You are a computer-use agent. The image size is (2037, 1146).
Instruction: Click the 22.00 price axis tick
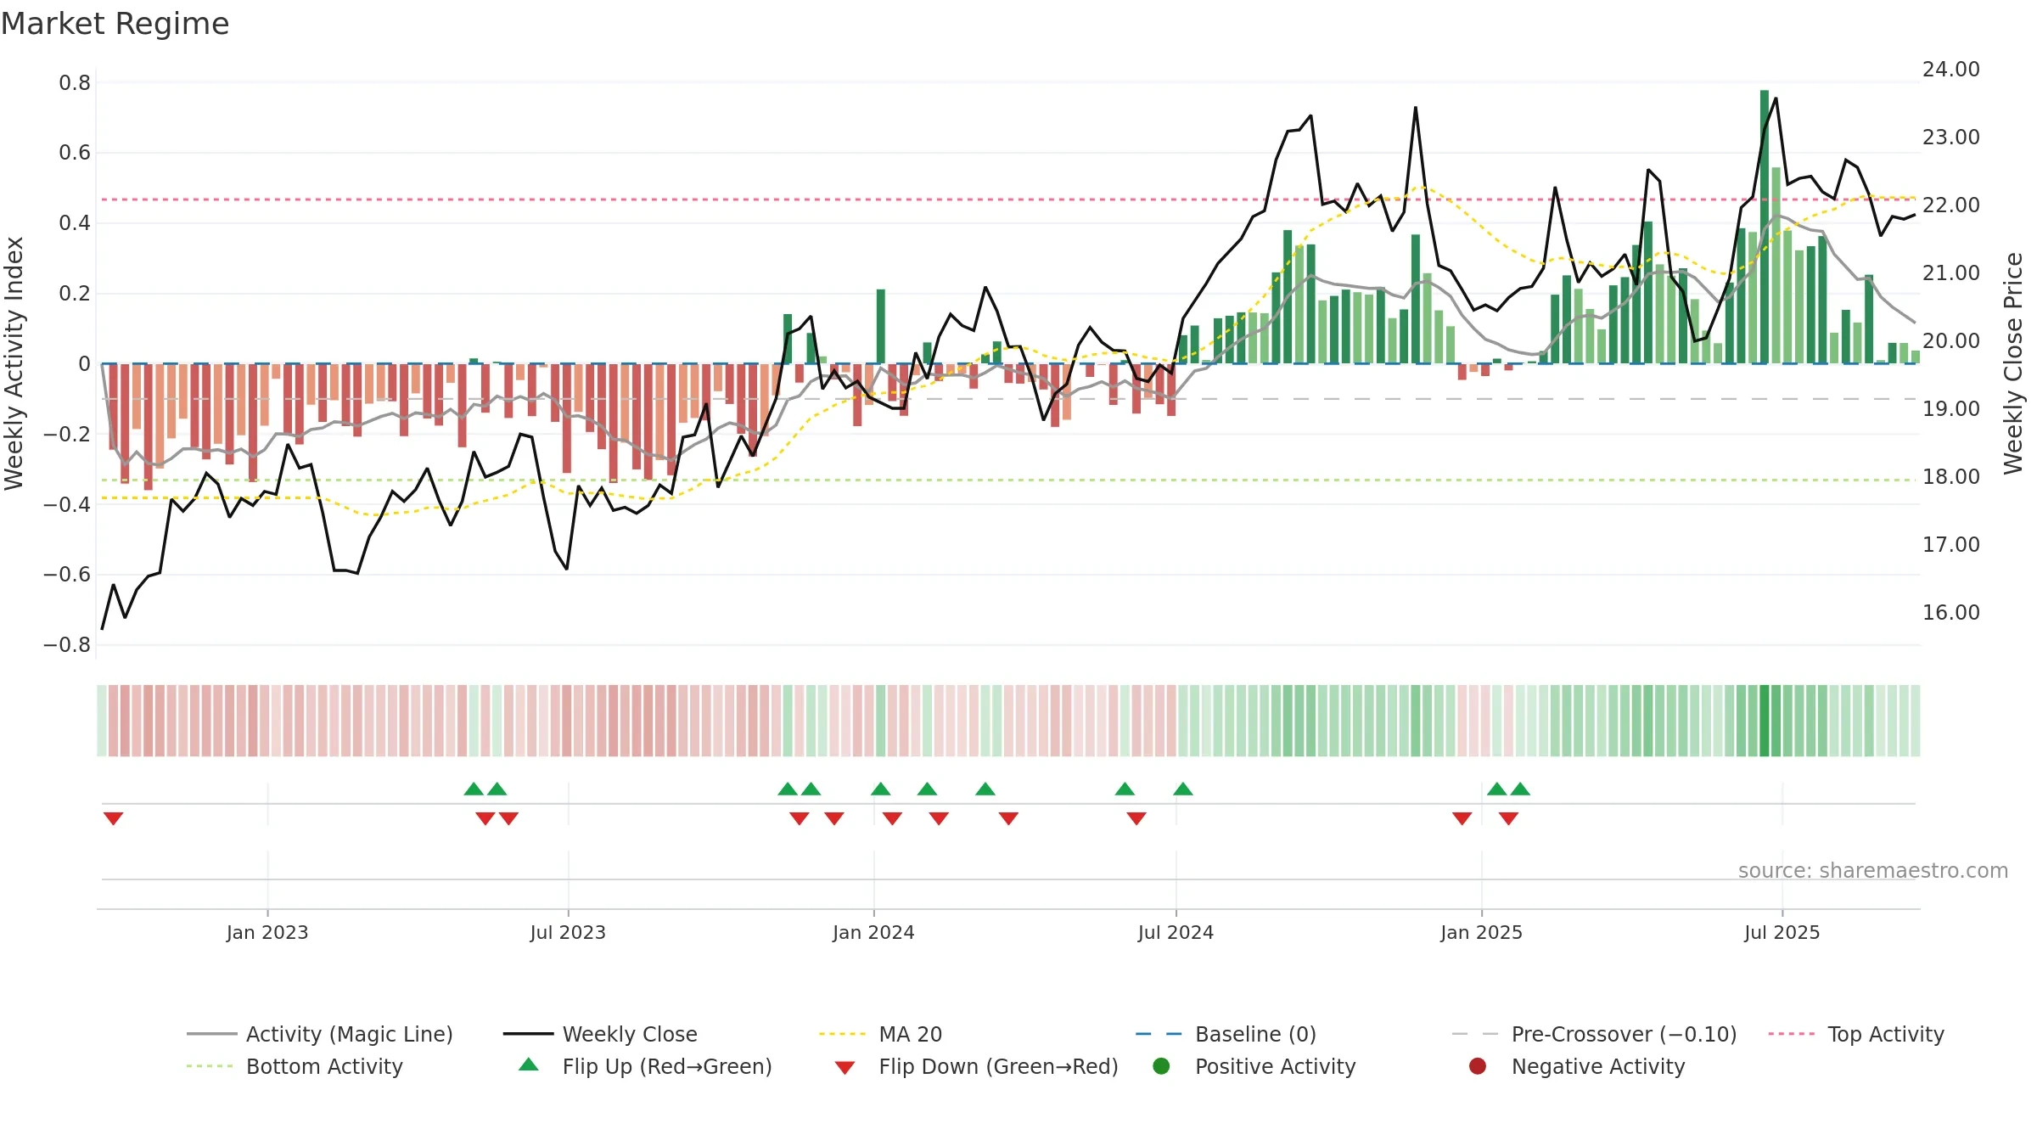pyautogui.click(x=1950, y=205)
